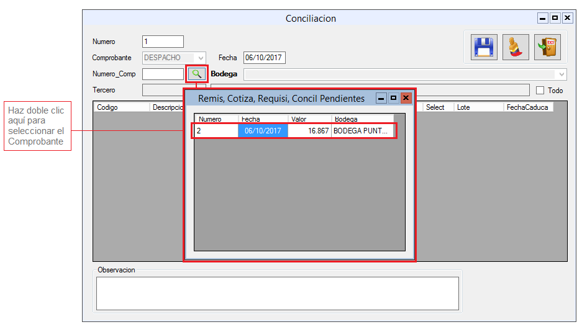Image resolution: width=582 pixels, height=327 pixels.
Task: Click the Fecha date field
Action: 264,58
